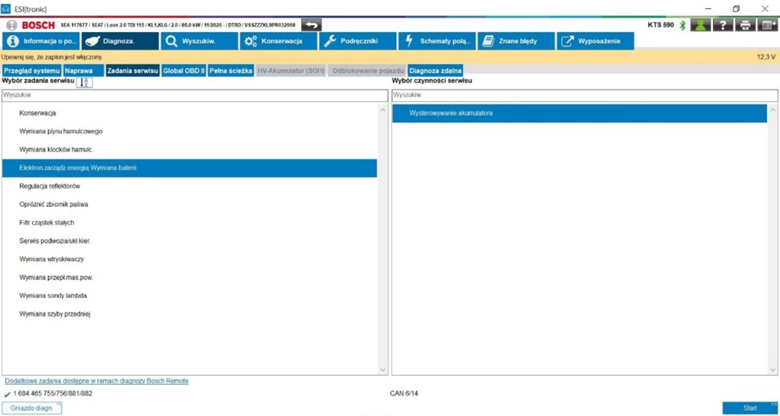780x416 pixels.
Task: Toggle alphabetical sort of service tasks
Action: pyautogui.click(x=84, y=82)
